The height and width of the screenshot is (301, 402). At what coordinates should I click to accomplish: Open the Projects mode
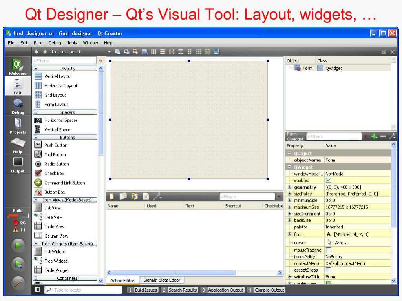coord(17,125)
